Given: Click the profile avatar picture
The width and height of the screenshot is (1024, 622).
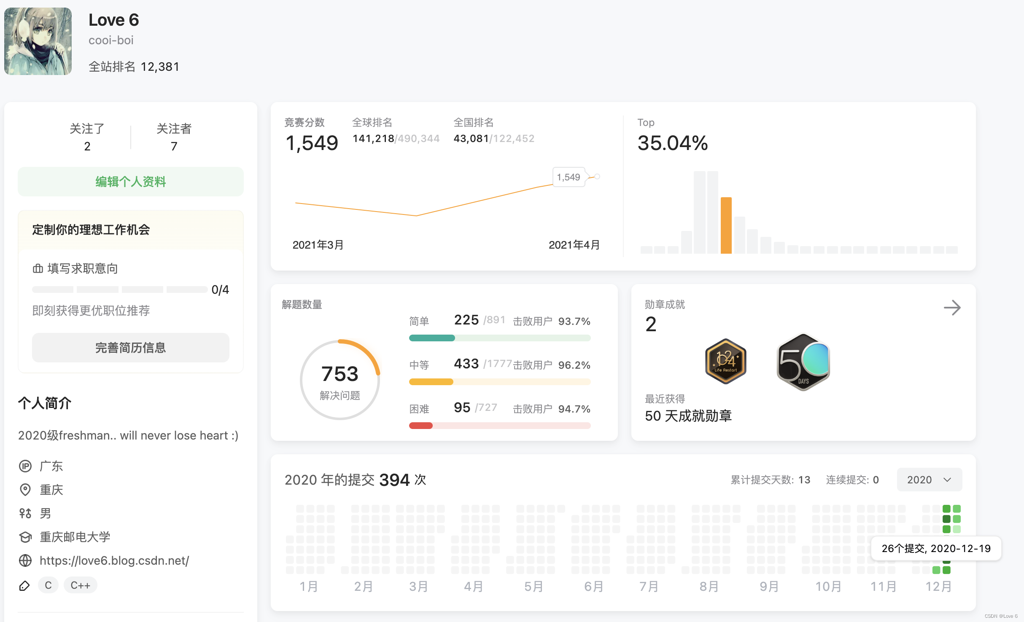Looking at the screenshot, I should tap(38, 41).
